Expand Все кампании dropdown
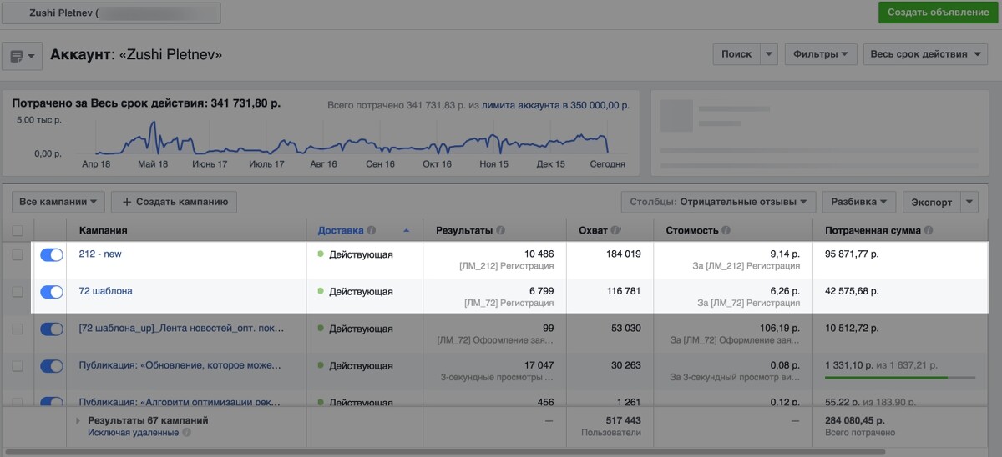The height and width of the screenshot is (457, 1002). [58, 202]
